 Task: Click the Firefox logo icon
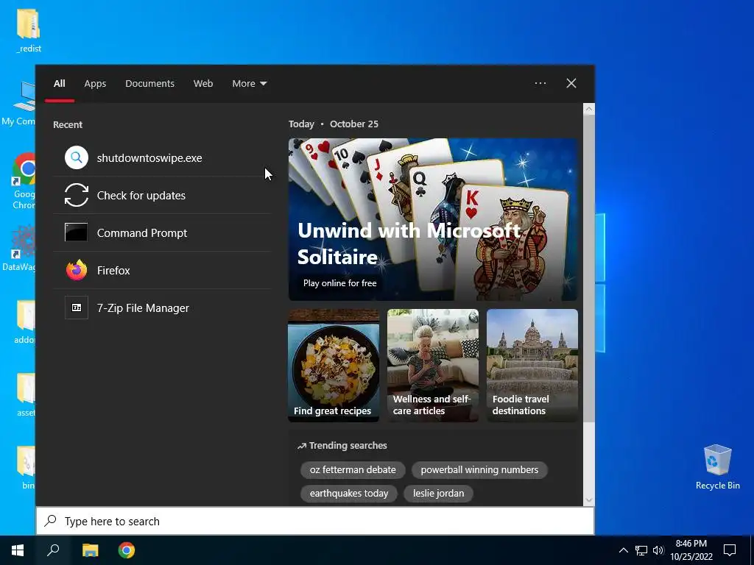pos(77,270)
